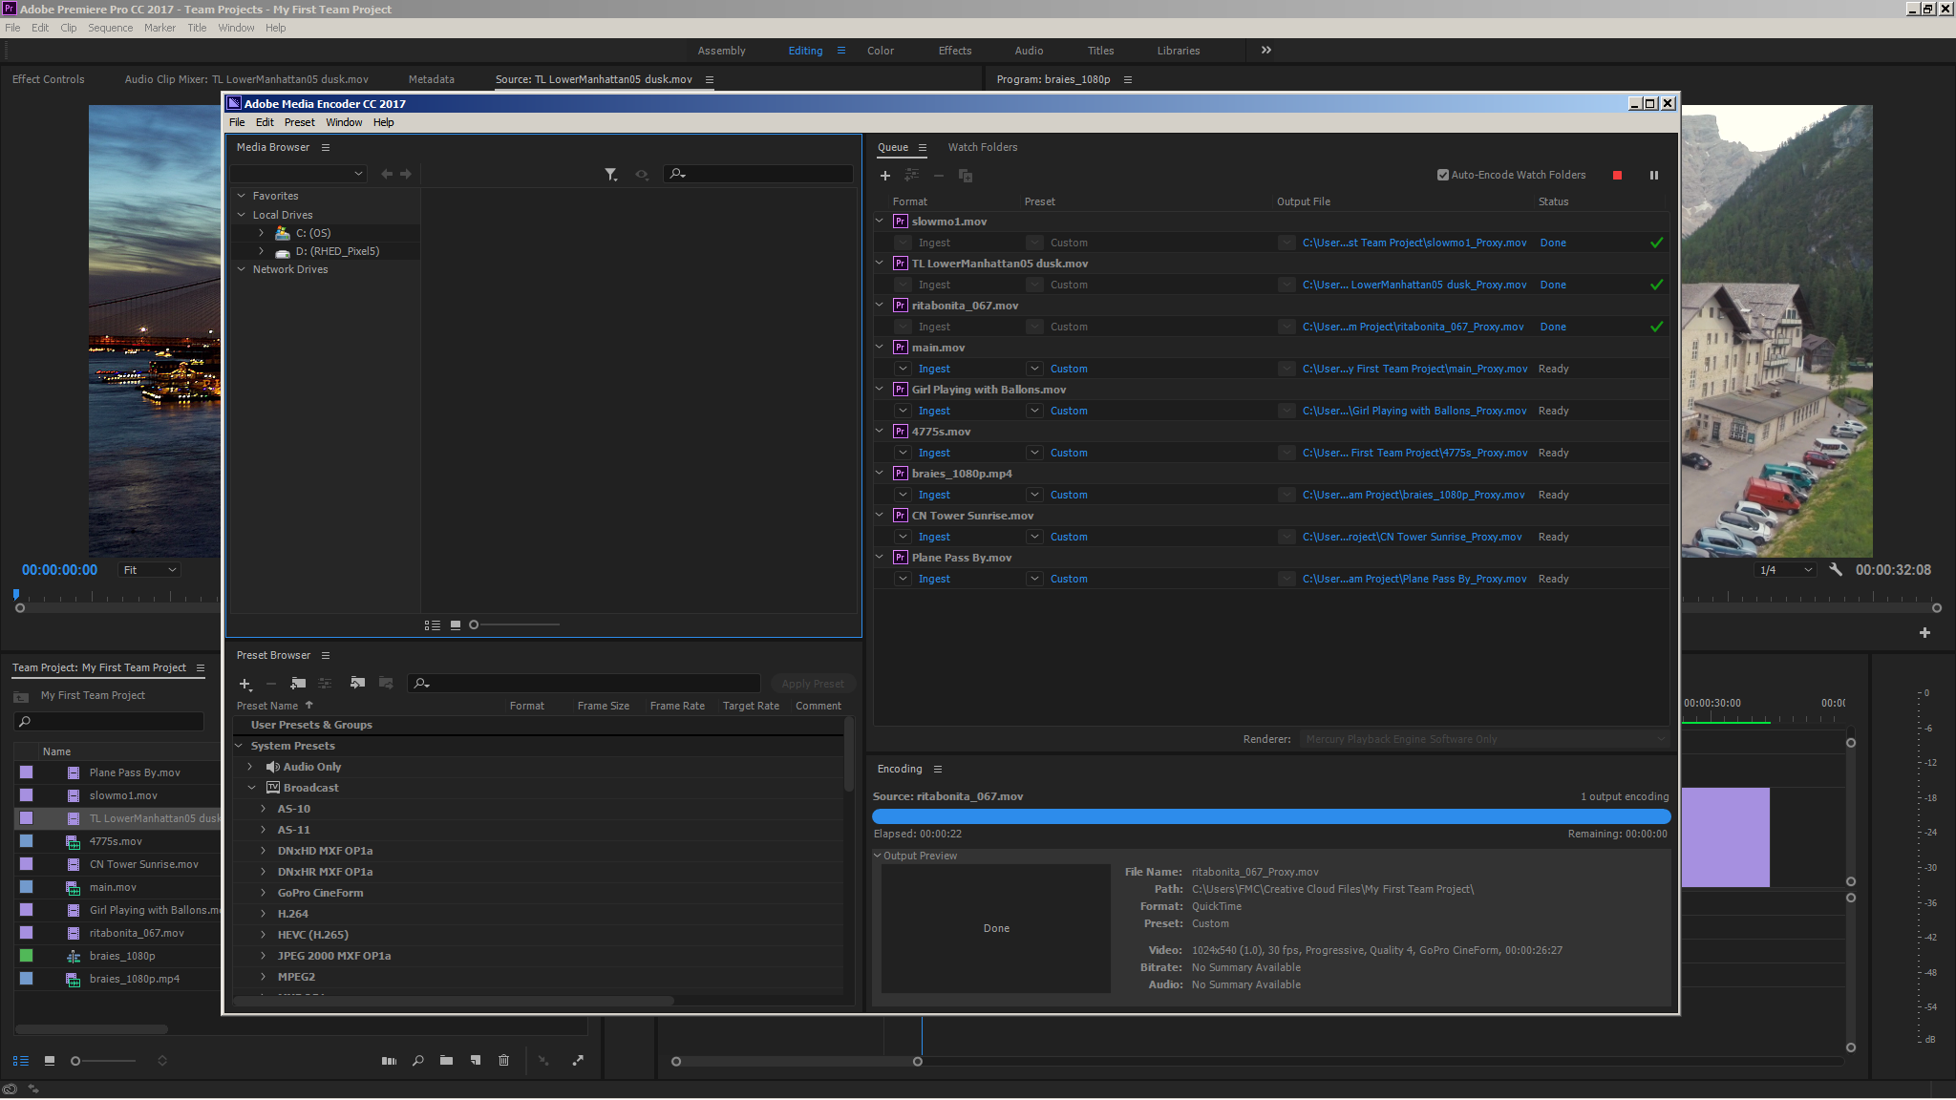The image size is (1956, 1100).
Task: Click the trash icon in Premiere project panel
Action: pos(503,1061)
